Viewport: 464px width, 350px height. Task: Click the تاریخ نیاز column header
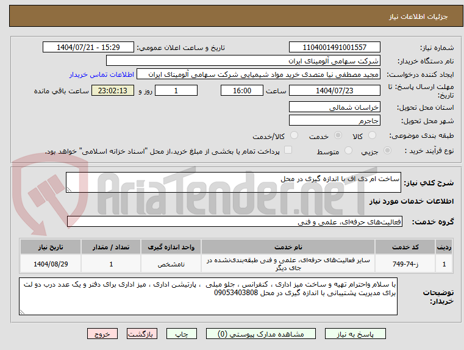51,247
